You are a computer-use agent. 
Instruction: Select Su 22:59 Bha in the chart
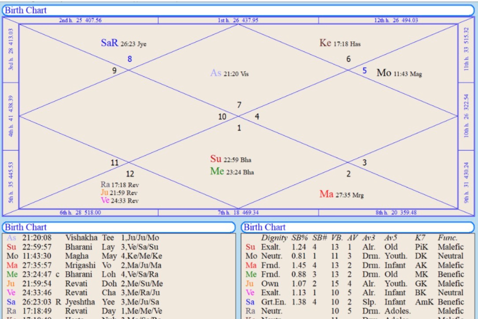click(x=231, y=159)
